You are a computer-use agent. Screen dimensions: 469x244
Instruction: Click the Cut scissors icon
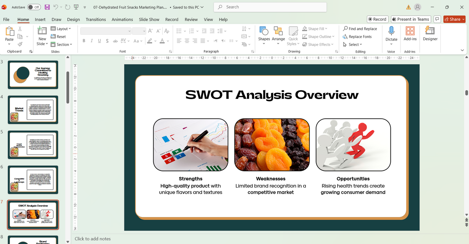pyautogui.click(x=20, y=29)
